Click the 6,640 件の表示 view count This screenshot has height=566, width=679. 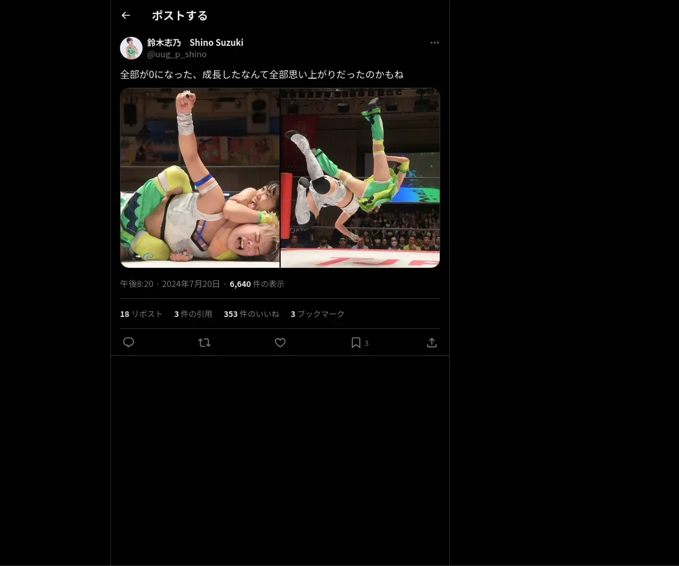(x=257, y=284)
